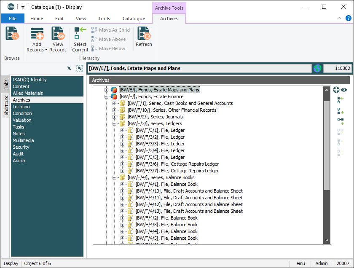Switch to the Catalogue ribbon tab

coord(134,19)
